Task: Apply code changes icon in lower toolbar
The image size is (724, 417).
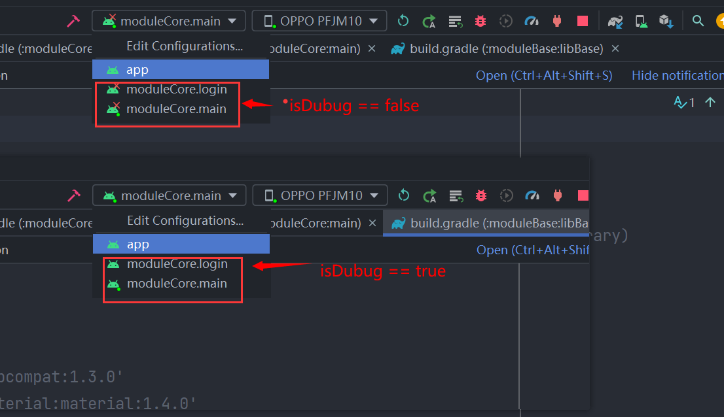Action: [x=456, y=196]
